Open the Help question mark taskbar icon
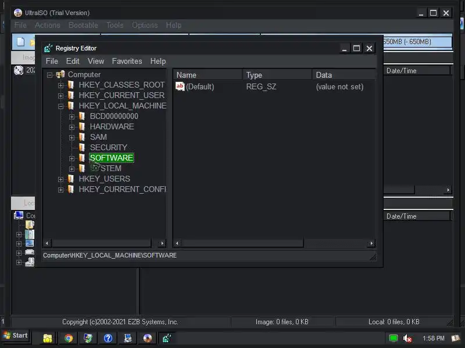 coord(108,338)
